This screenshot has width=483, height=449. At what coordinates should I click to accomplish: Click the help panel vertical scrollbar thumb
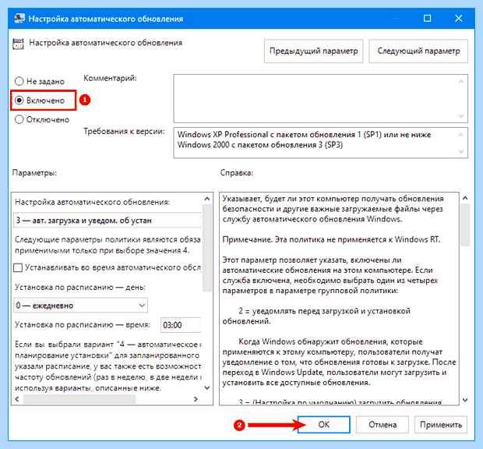pyautogui.click(x=465, y=225)
